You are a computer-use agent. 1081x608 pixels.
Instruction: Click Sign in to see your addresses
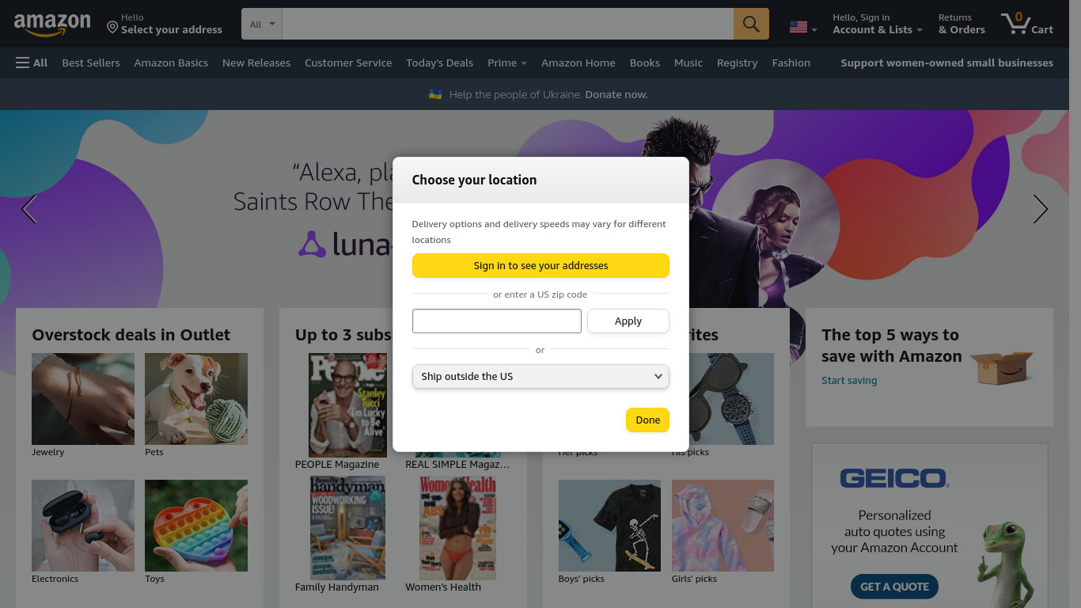tap(540, 265)
